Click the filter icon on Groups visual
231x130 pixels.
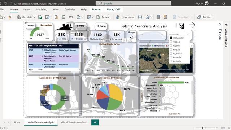(124, 40)
